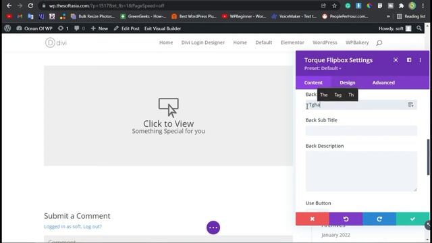
Task: Click New in the admin bar
Action: coord(99,28)
